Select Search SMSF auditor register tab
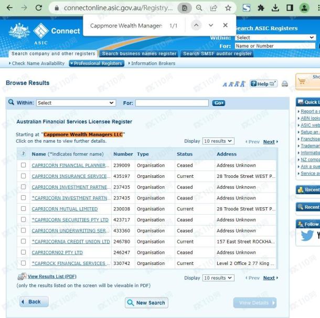This screenshot has width=320, height=318. tap(217, 54)
